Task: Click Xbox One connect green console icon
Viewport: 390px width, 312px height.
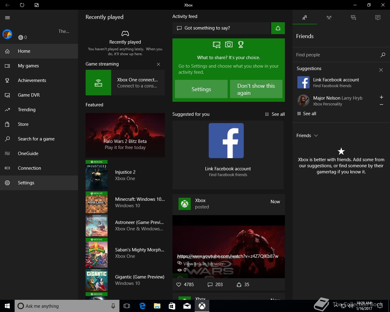Action: click(98, 83)
